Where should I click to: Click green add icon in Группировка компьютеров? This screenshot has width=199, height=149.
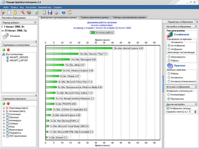click(x=4, y=50)
